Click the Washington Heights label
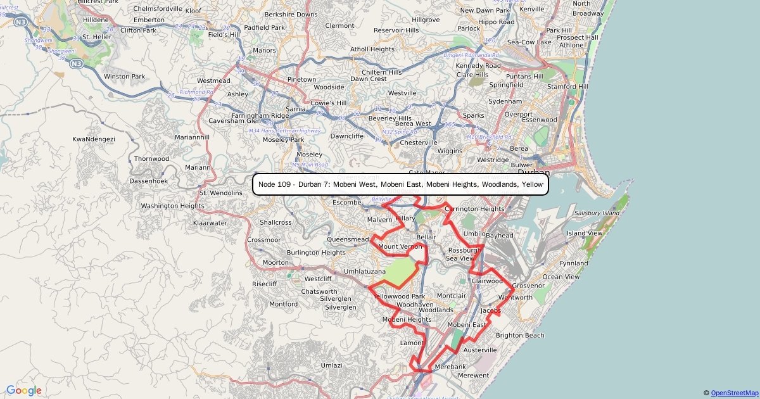The height and width of the screenshot is (399, 760). coord(172,206)
